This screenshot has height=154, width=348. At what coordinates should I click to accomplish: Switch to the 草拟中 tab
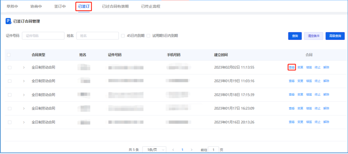click(12, 7)
